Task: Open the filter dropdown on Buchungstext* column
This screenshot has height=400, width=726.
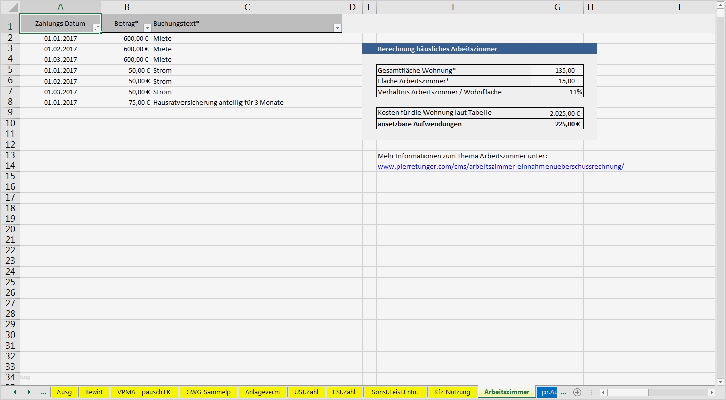Action: point(337,28)
